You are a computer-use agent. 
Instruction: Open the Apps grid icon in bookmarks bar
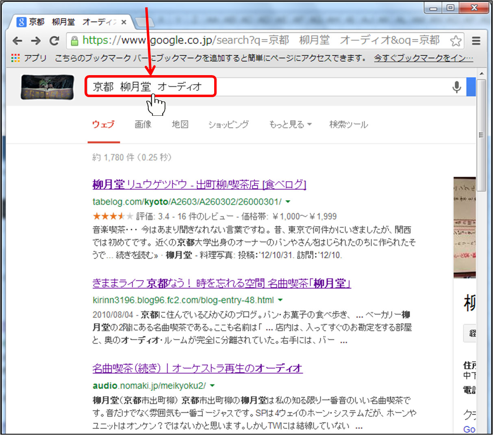click(15, 58)
